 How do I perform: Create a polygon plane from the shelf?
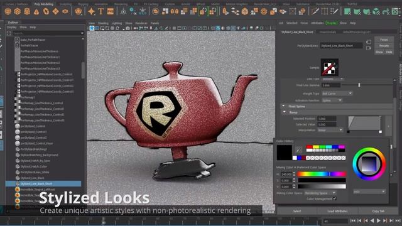coord(56,11)
